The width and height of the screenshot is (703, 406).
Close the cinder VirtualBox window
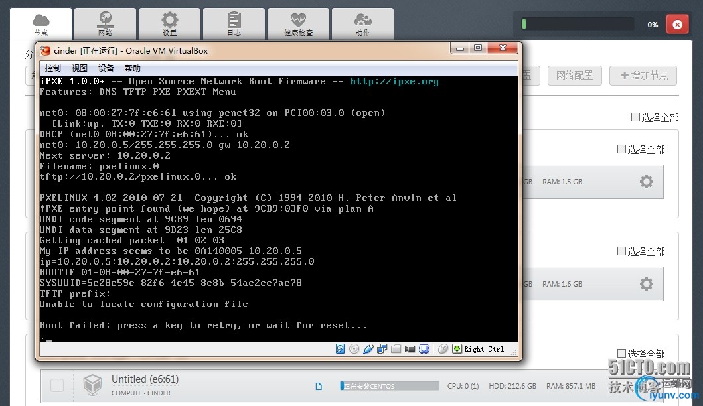coord(503,48)
